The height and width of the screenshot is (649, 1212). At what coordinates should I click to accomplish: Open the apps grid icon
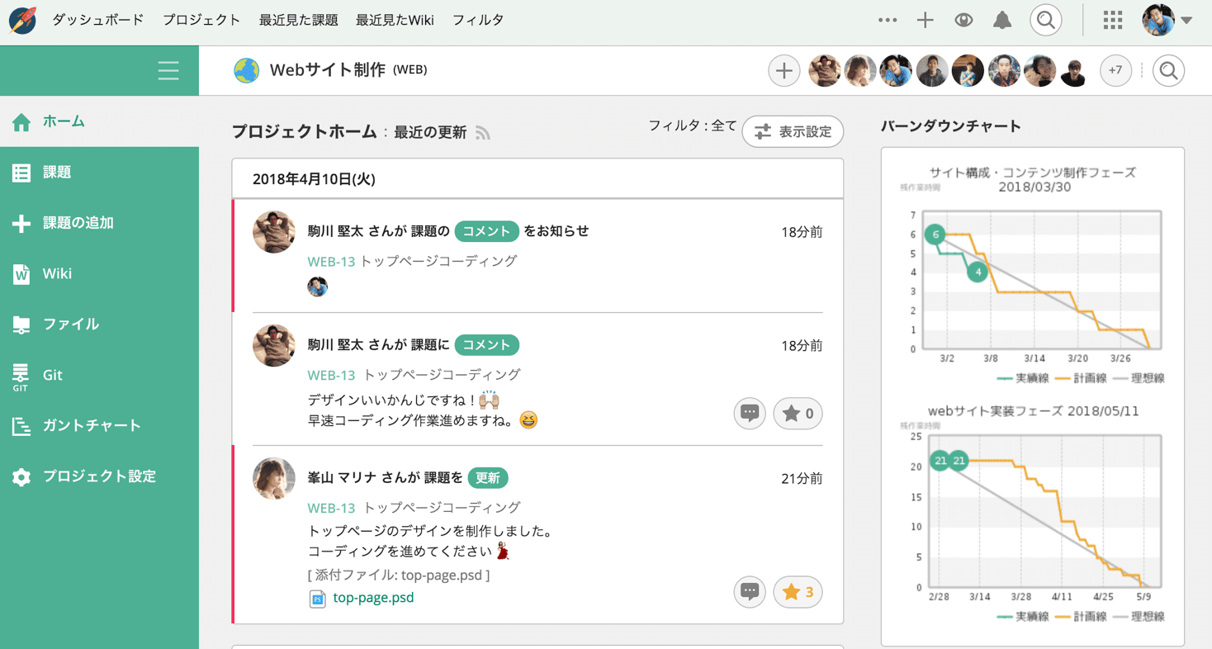coord(1113,21)
